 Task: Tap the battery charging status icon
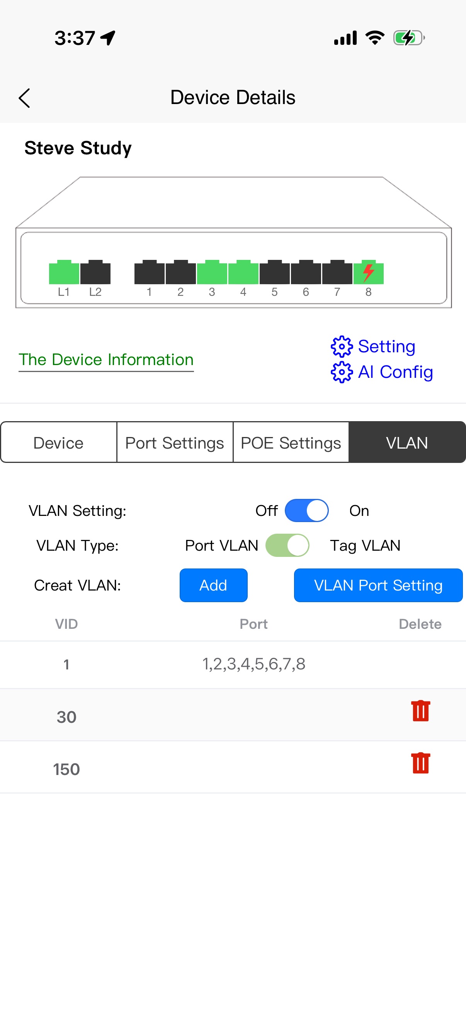408,38
